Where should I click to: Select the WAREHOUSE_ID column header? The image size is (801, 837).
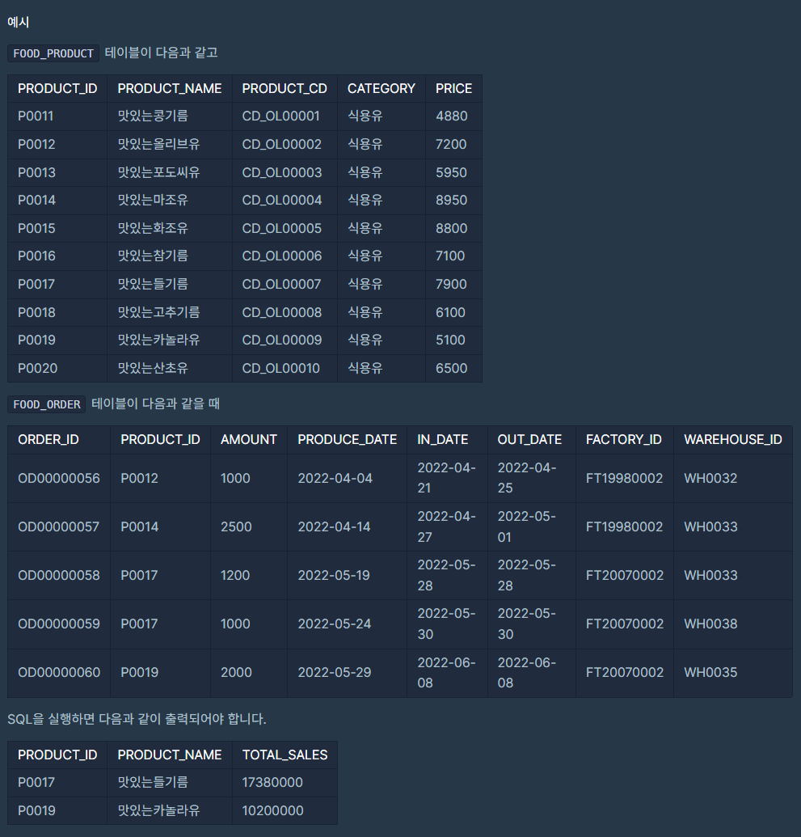732,440
